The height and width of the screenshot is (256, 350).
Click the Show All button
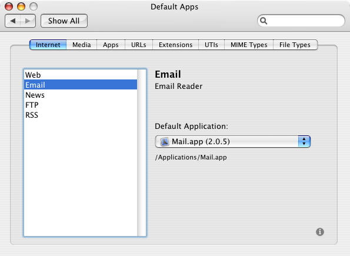pyautogui.click(x=64, y=21)
